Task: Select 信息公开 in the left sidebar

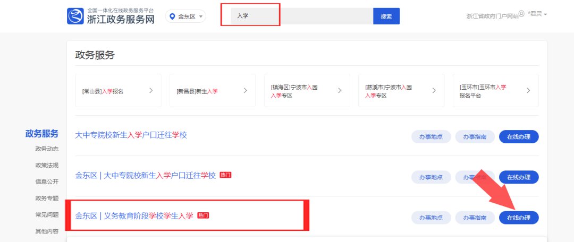Action: (47, 181)
